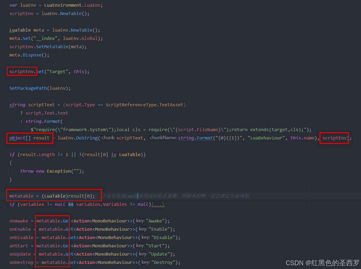
Task: Expand the folded {...} code block
Action: pyautogui.click(x=158, y=204)
